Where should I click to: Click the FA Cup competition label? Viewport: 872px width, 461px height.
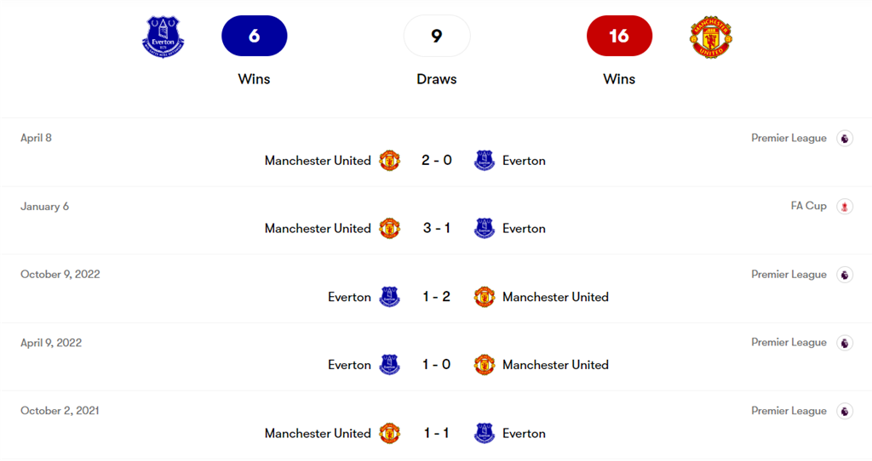pos(809,206)
